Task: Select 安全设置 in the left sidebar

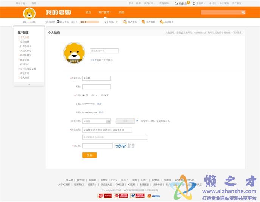Action: click(x=25, y=42)
